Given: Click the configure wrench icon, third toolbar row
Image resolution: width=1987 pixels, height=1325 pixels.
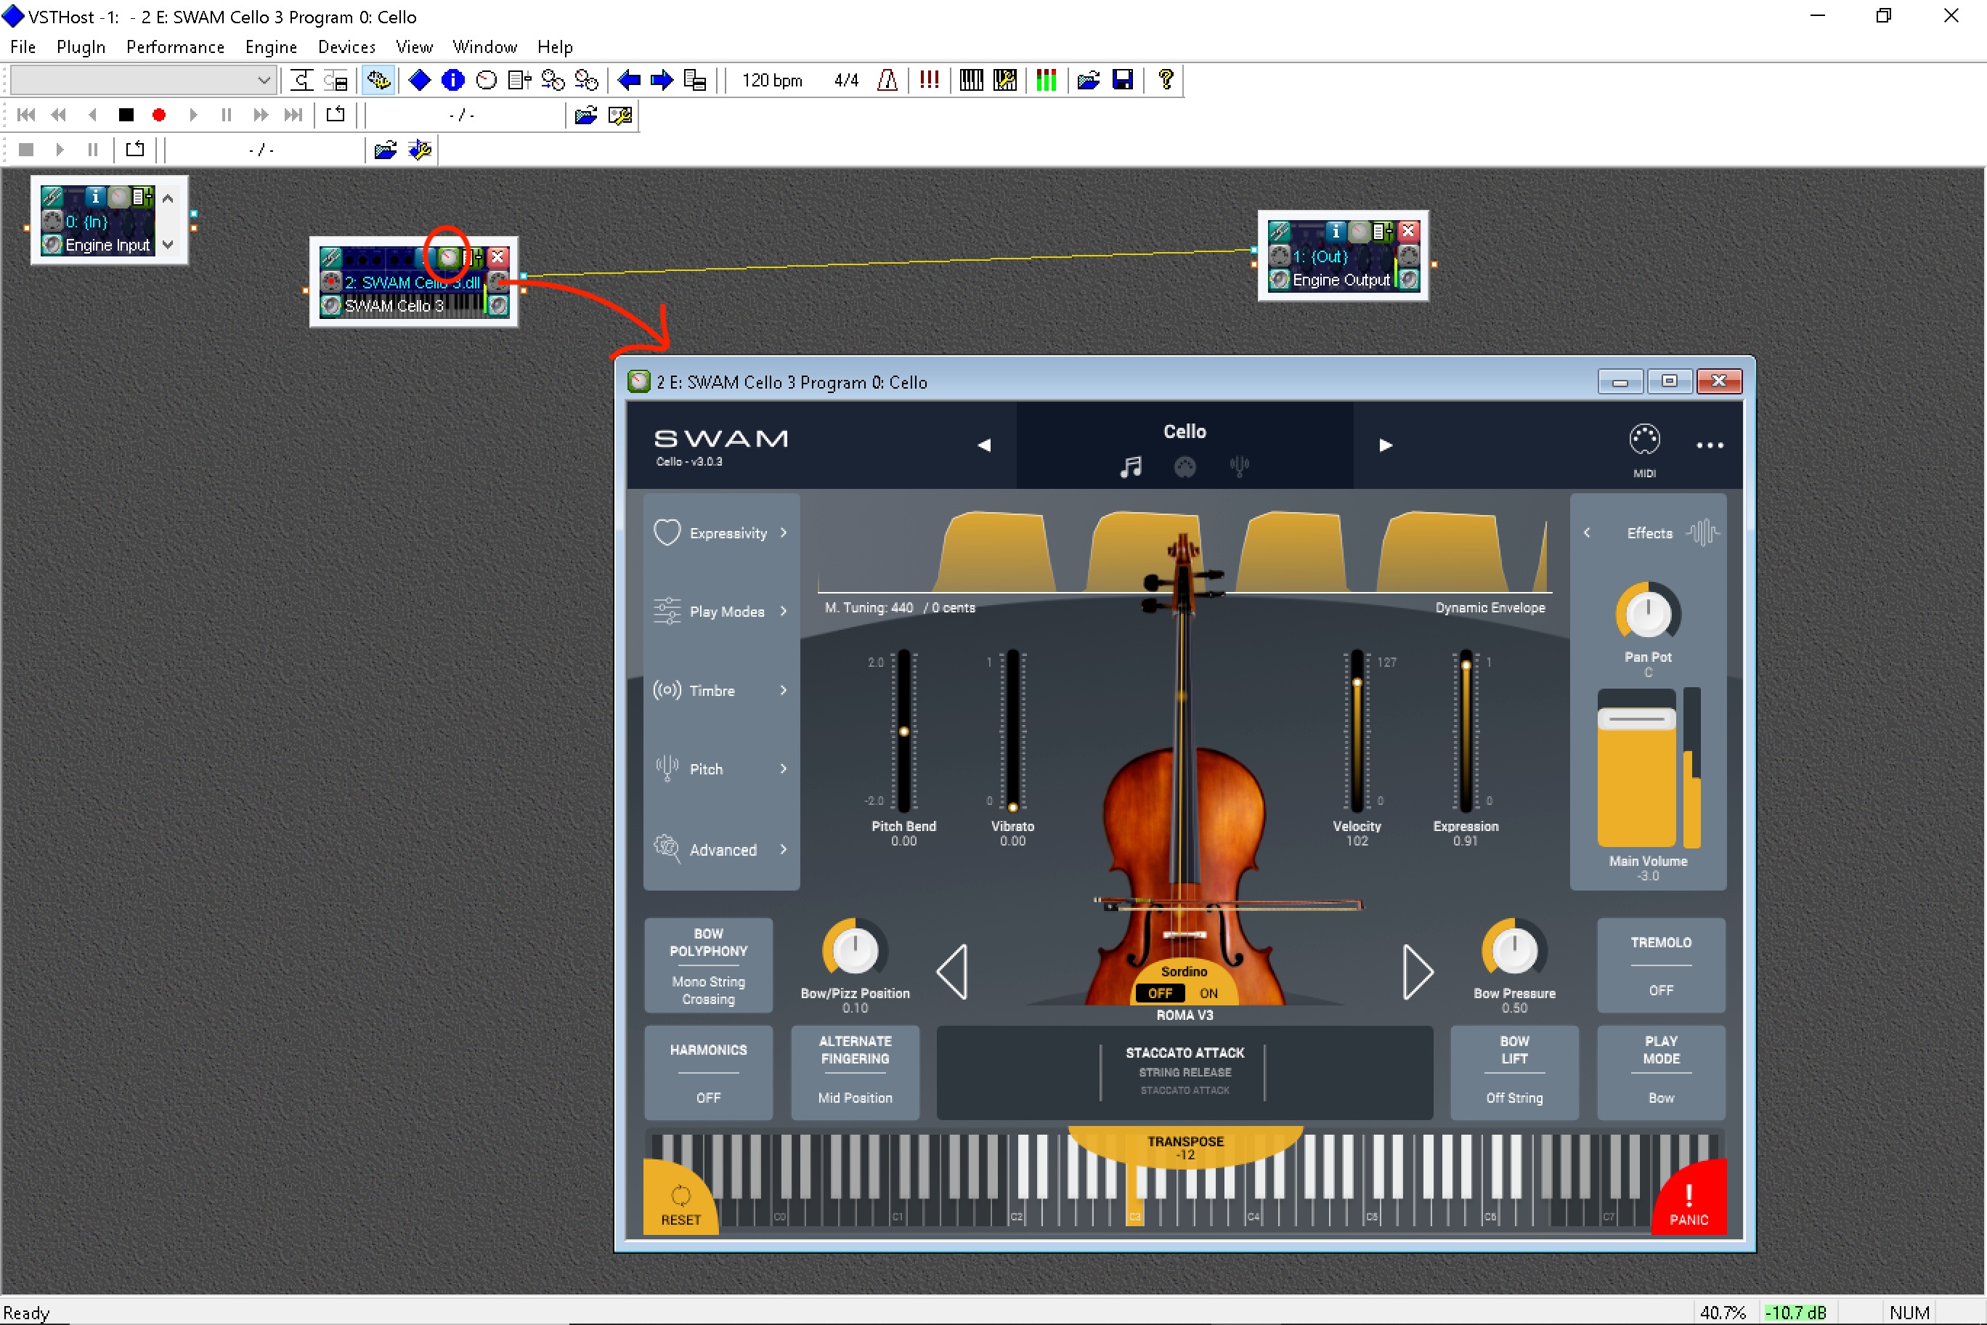Looking at the screenshot, I should point(420,150).
